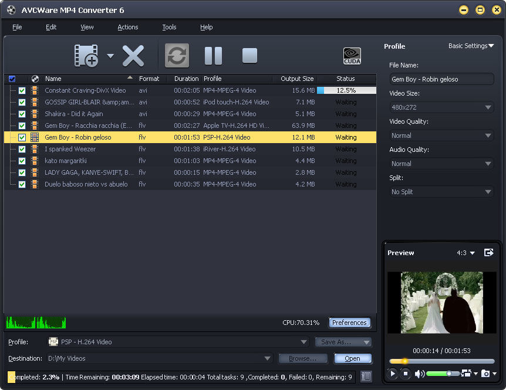Click the film reel app icon in title bar
This screenshot has width=506, height=390.
coord(11,10)
